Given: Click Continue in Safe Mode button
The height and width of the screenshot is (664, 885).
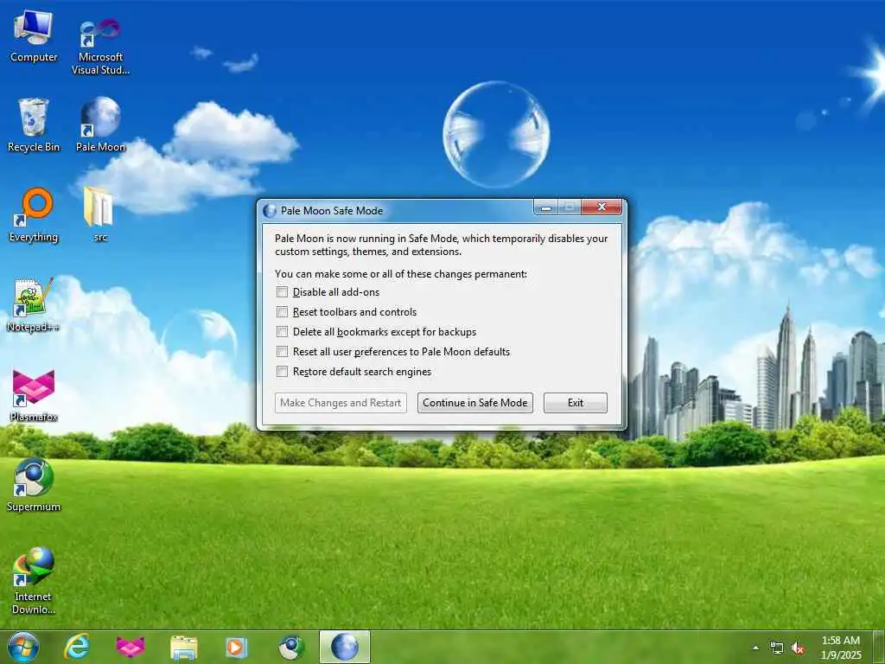Looking at the screenshot, I should click(x=475, y=403).
